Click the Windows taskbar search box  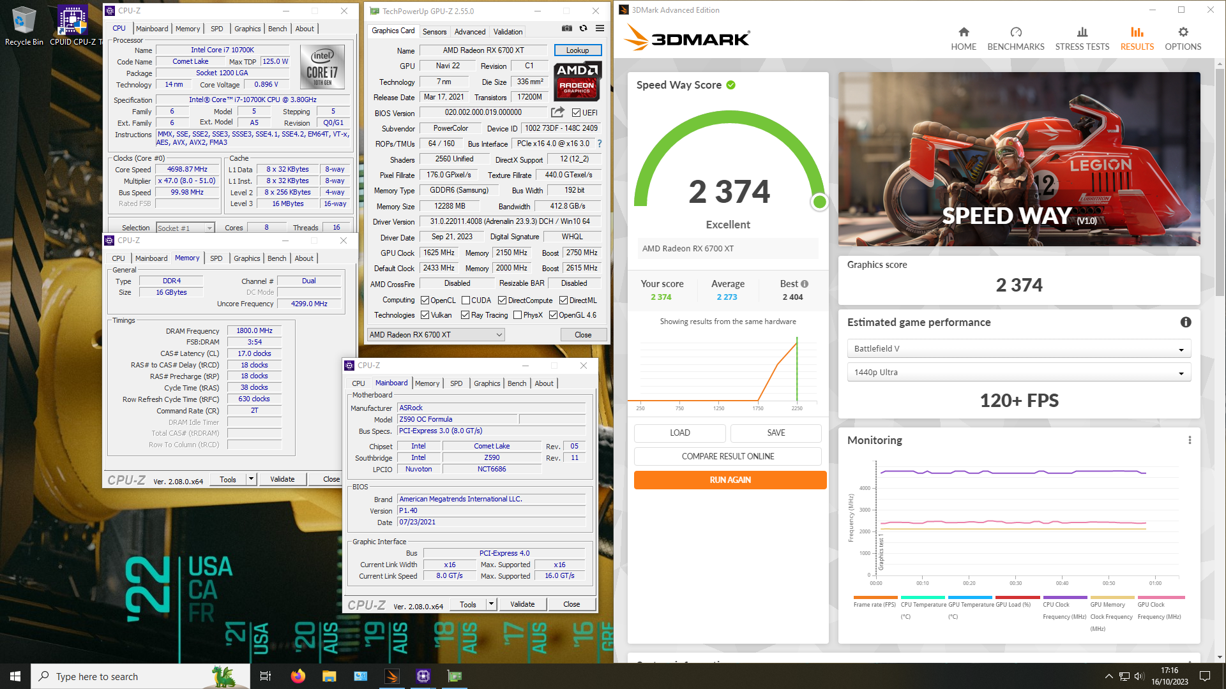[x=140, y=676]
